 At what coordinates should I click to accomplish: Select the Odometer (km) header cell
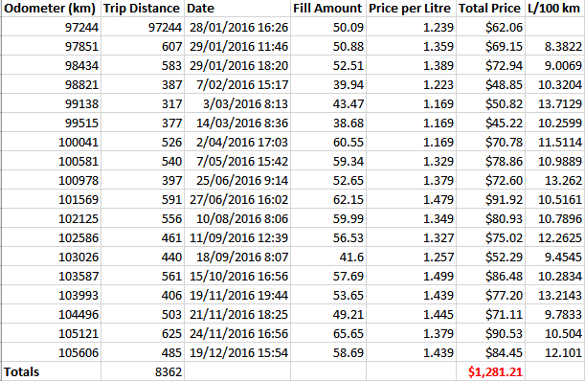(51, 9)
